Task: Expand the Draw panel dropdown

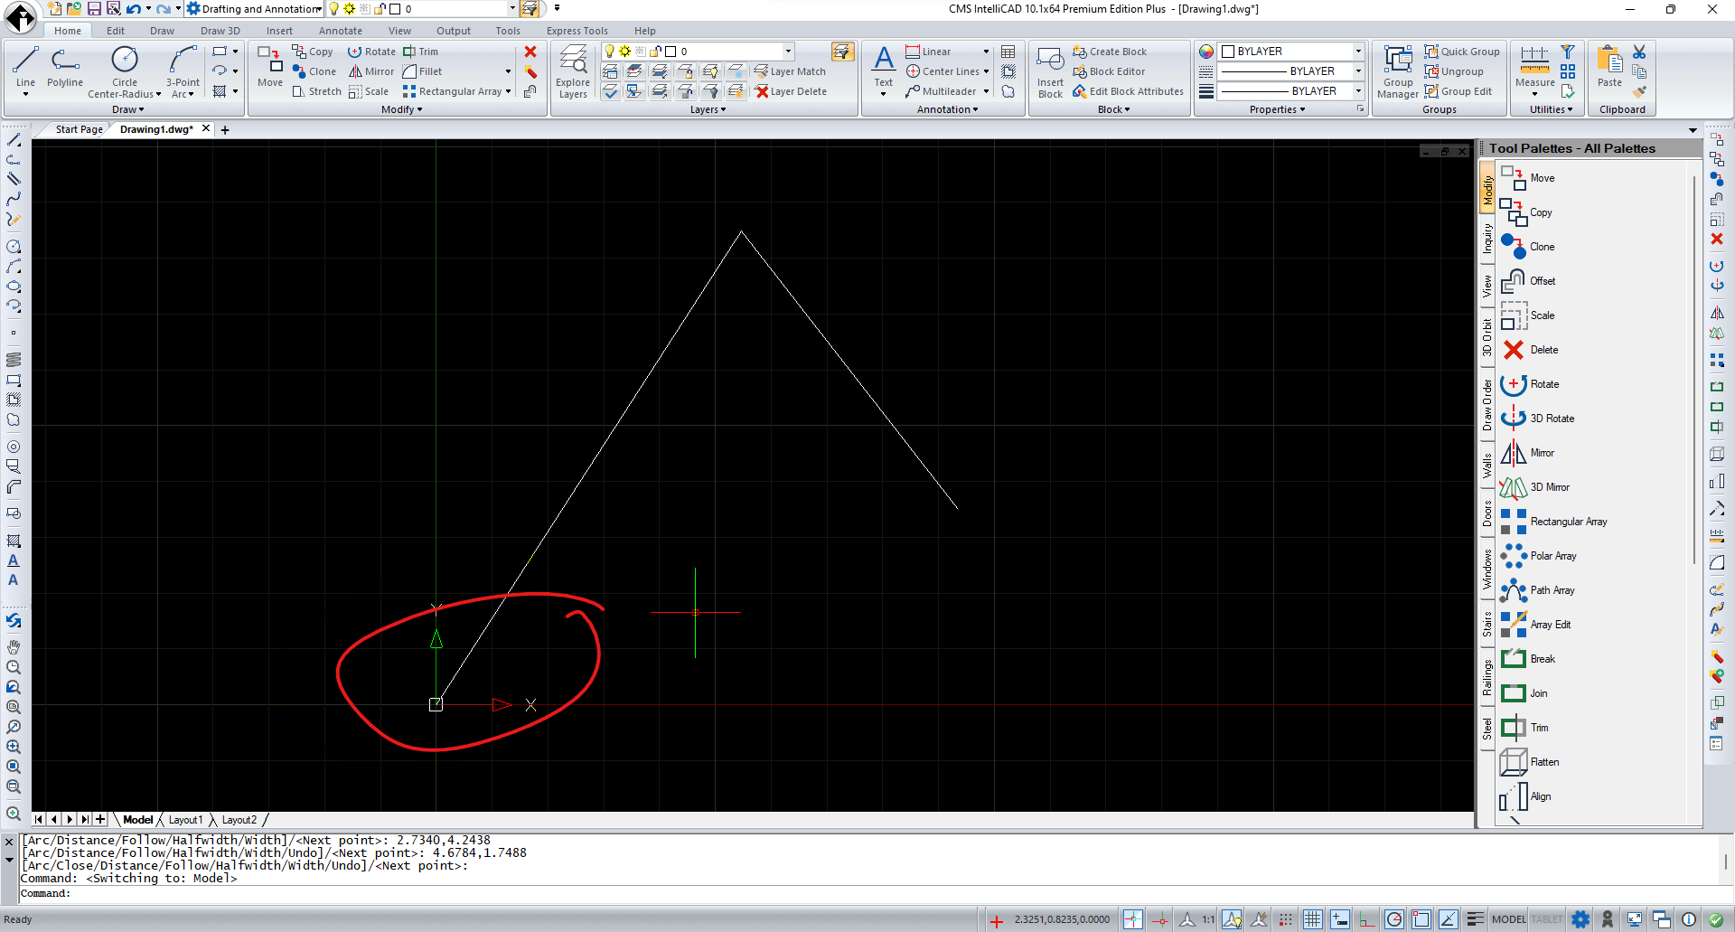Action: click(128, 109)
